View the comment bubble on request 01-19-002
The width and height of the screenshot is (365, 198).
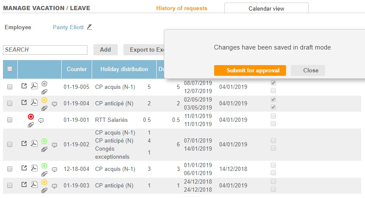[x=54, y=145]
